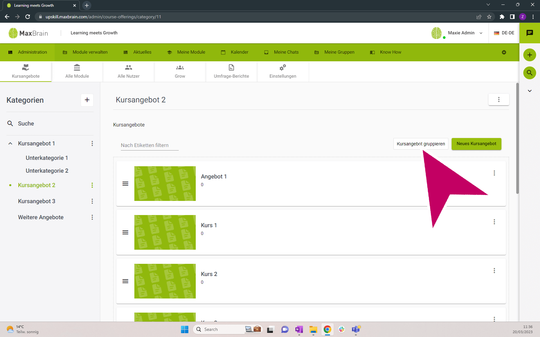Switch to the Alle Nutzer tab
The height and width of the screenshot is (337, 540).
pos(129,71)
